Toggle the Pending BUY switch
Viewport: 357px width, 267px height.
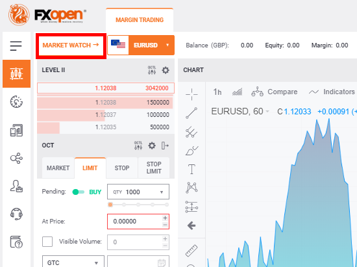(78, 192)
